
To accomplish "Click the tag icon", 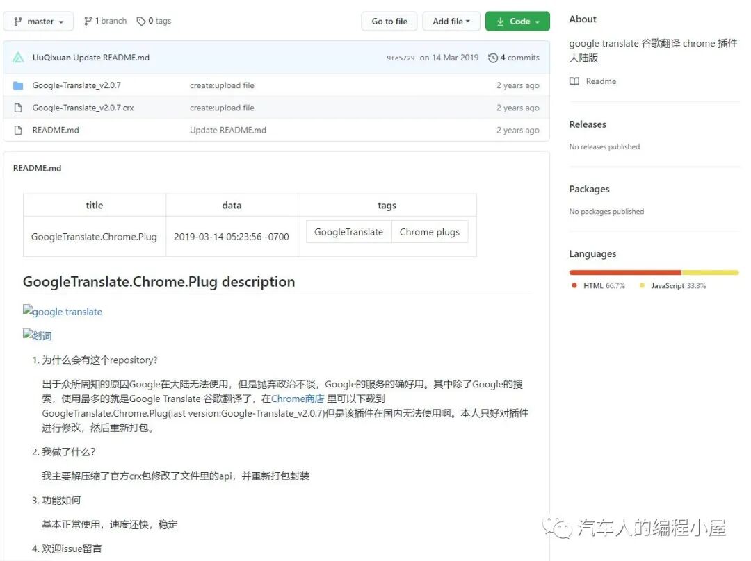I will (140, 21).
